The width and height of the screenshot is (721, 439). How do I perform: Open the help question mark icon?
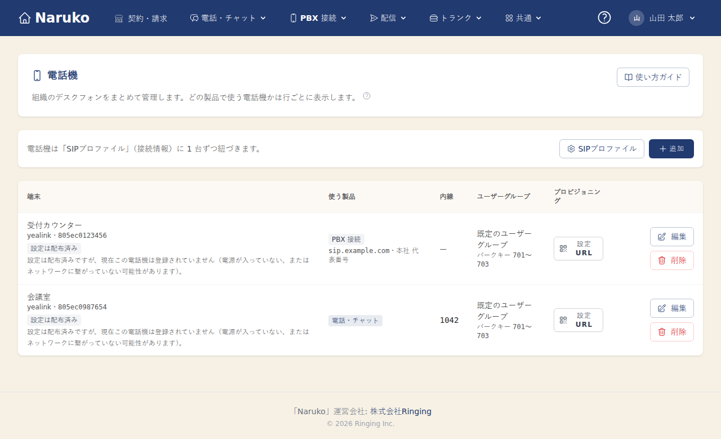604,18
